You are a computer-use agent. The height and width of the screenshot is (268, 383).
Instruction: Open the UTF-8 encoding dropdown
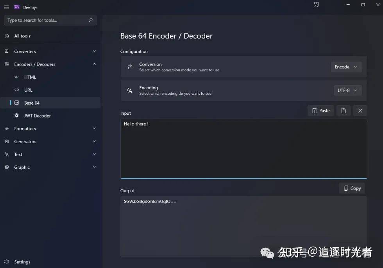[x=347, y=90]
